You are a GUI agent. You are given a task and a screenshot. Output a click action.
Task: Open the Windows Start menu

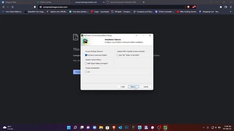tap(69, 127)
